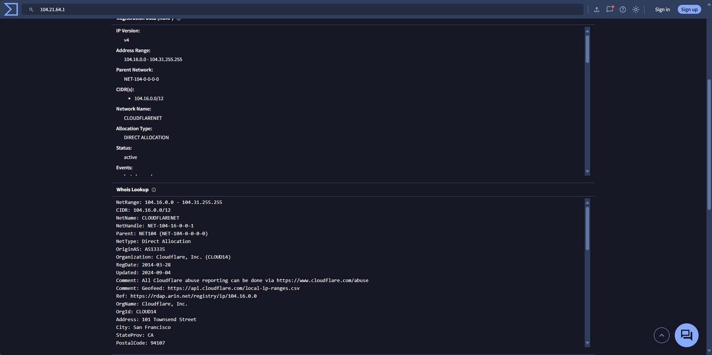This screenshot has width=712, height=355.
Task: Click the RDAP panel scrollbar thumb
Action: 587,48
